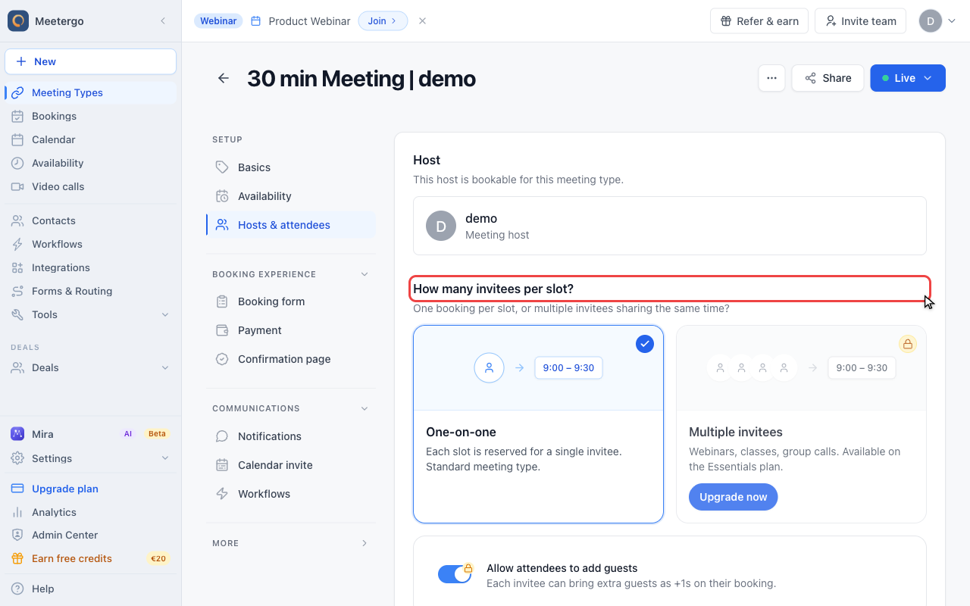Click the Upgrade now button
The width and height of the screenshot is (970, 606).
point(733,497)
